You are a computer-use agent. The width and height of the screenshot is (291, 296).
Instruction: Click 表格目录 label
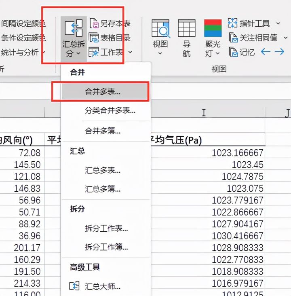point(115,38)
